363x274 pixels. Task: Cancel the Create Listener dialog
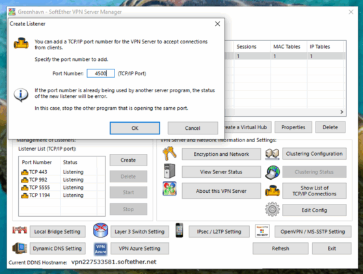click(193, 128)
